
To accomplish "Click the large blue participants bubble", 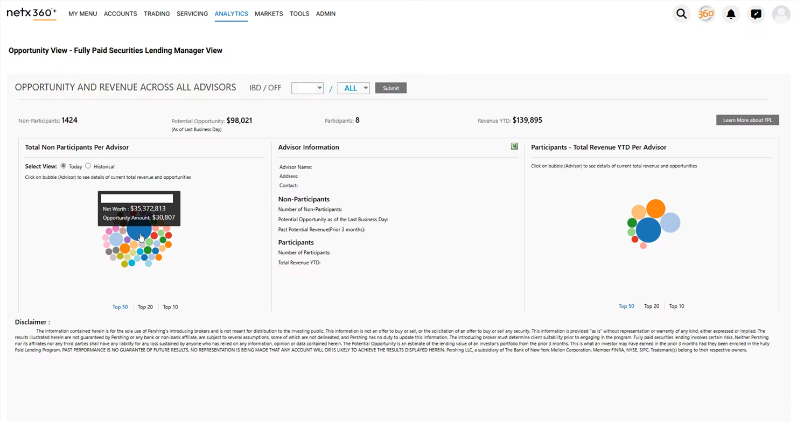I will click(x=648, y=230).
